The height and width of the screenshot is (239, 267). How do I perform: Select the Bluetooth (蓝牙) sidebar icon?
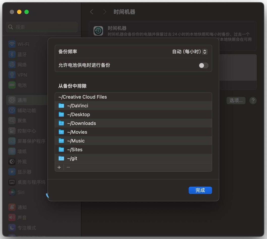click(x=12, y=54)
